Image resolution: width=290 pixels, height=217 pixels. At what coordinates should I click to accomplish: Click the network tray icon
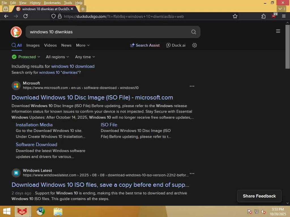coord(257,212)
